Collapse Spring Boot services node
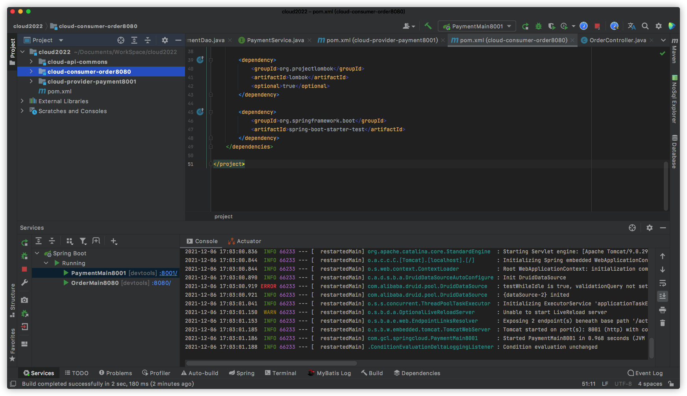This screenshot has width=687, height=396. coord(37,253)
